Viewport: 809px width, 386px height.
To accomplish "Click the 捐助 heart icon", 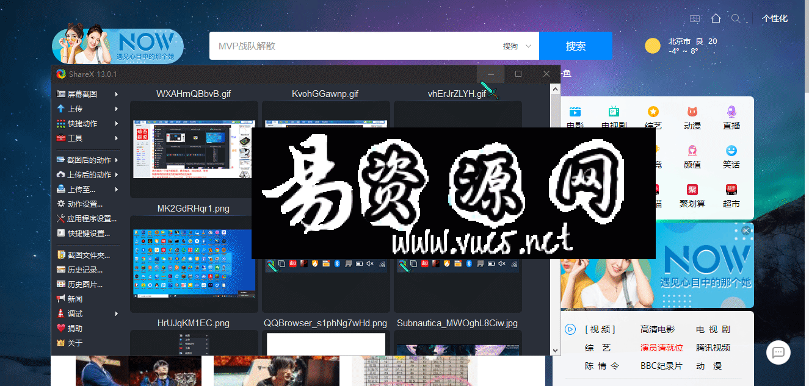I will click(60, 328).
